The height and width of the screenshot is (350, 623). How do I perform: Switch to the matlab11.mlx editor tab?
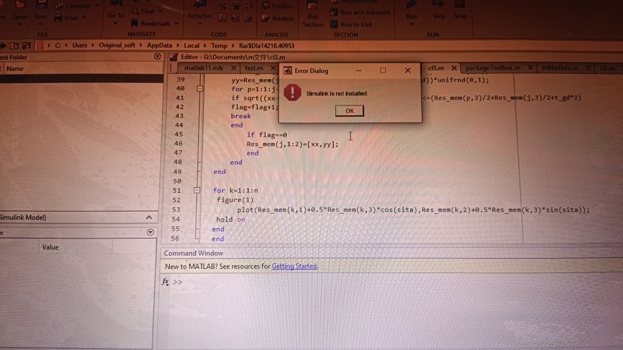[204, 68]
